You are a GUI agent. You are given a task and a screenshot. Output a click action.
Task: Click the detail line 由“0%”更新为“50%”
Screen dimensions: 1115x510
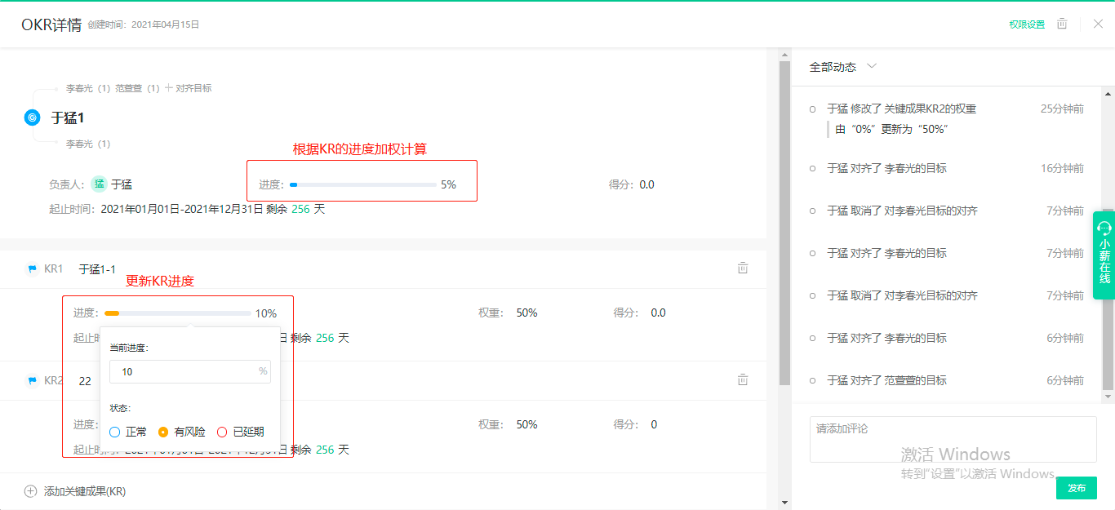coord(891,129)
